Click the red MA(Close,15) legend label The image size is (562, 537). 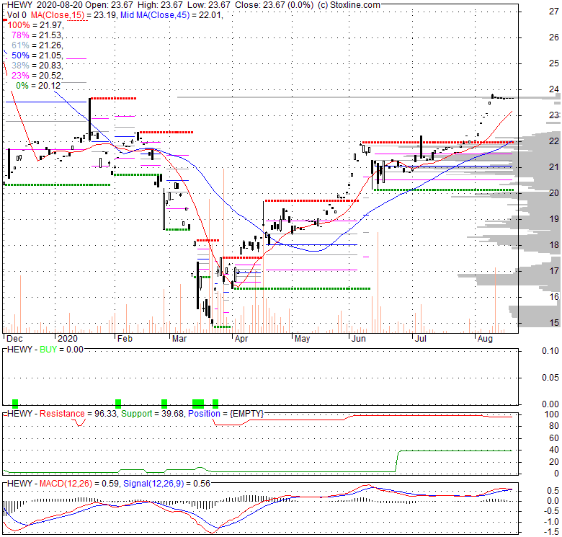[57, 15]
